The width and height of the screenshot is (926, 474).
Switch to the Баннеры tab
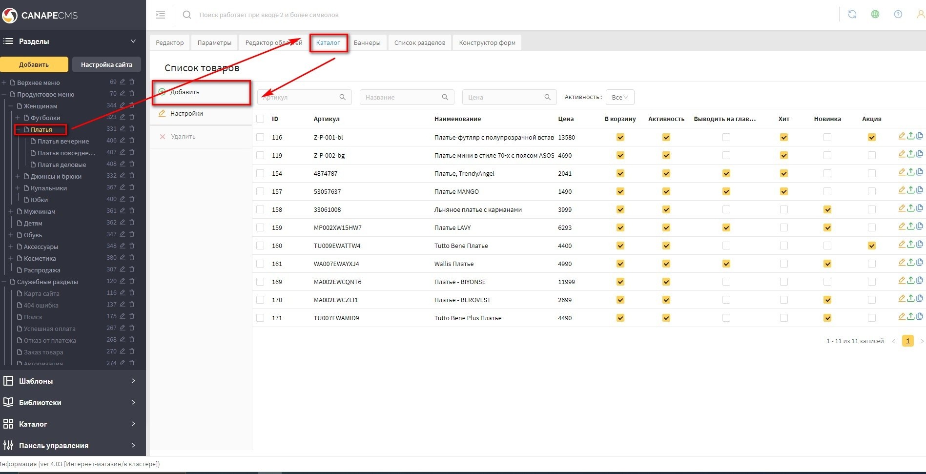367,42
